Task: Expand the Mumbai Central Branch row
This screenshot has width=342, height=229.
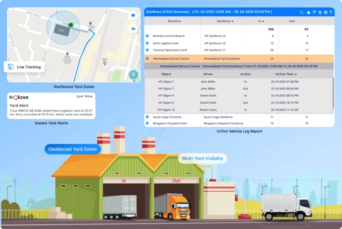Action: [147, 36]
